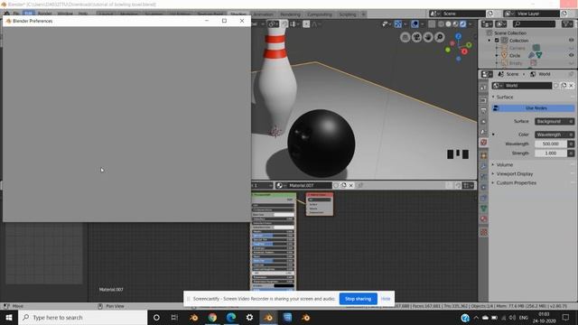
Task: Open the Object Data properties green triangle tab
Action: (x=484, y=209)
